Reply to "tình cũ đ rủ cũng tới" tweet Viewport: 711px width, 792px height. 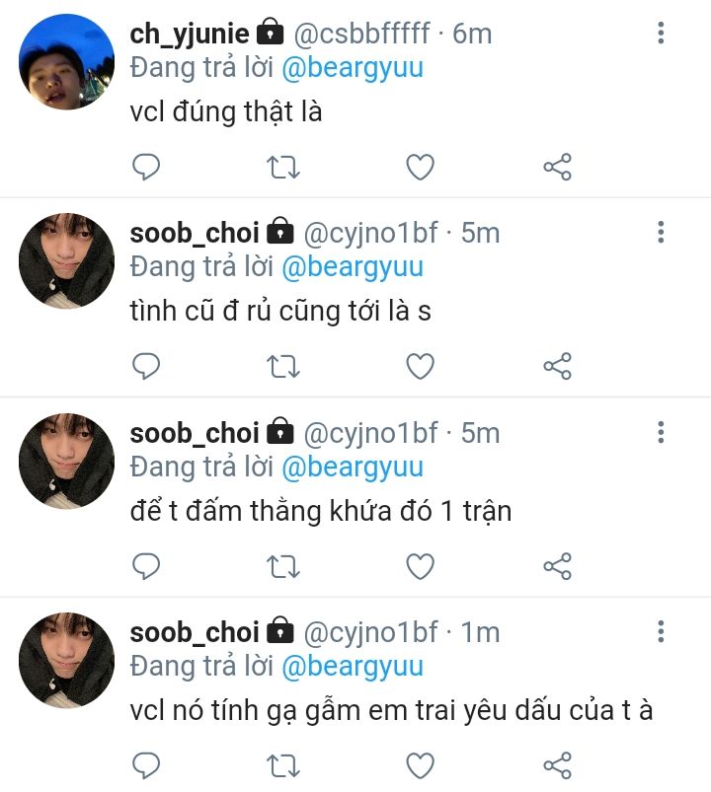(146, 366)
